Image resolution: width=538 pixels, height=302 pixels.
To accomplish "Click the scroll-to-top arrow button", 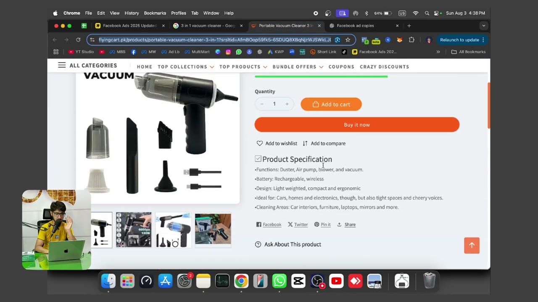I will pyautogui.click(x=472, y=245).
